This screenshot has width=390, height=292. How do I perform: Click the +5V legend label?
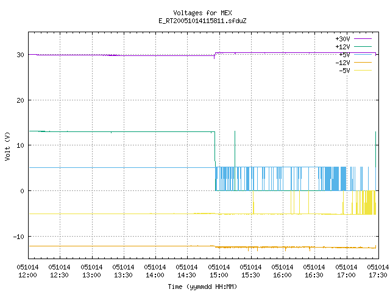[x=344, y=55]
